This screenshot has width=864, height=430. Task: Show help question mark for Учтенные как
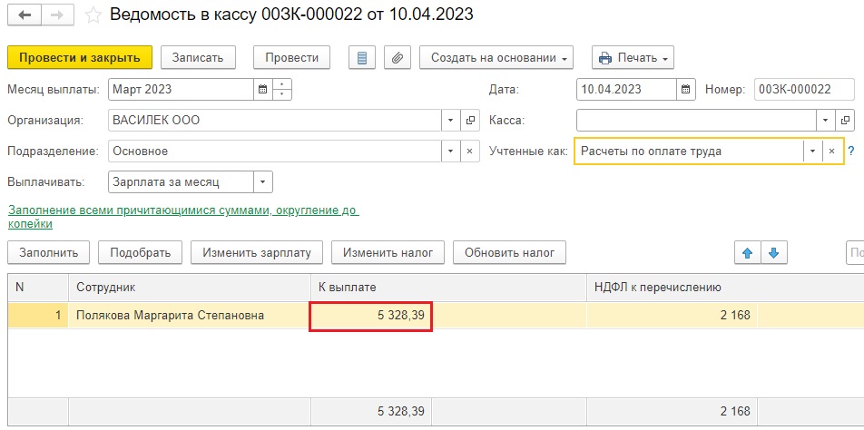click(x=850, y=151)
